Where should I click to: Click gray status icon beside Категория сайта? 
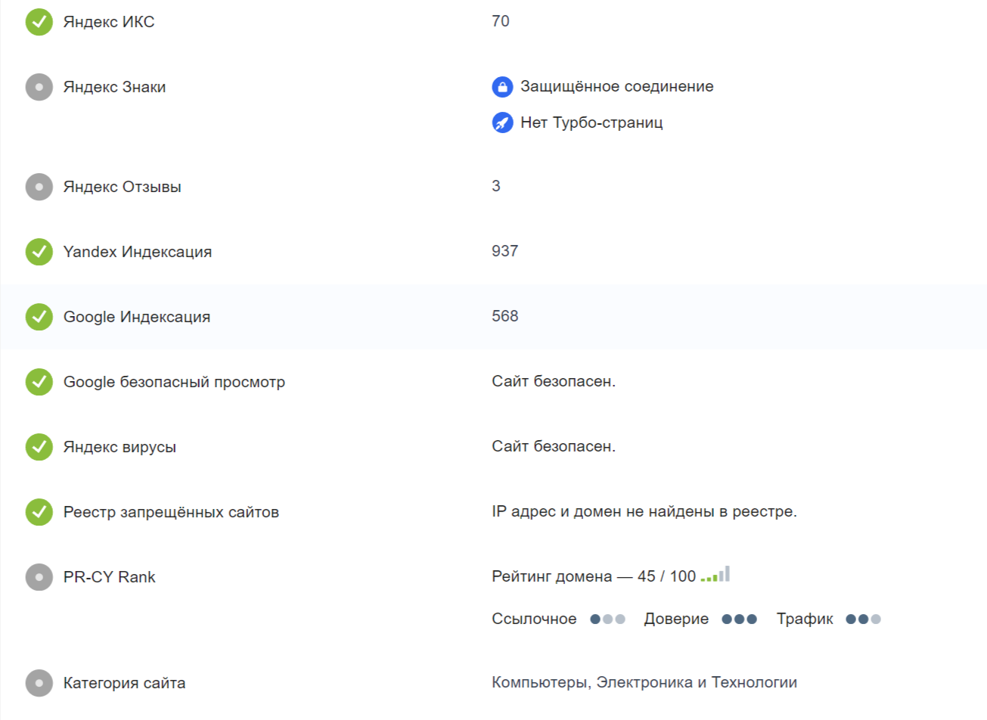click(39, 683)
